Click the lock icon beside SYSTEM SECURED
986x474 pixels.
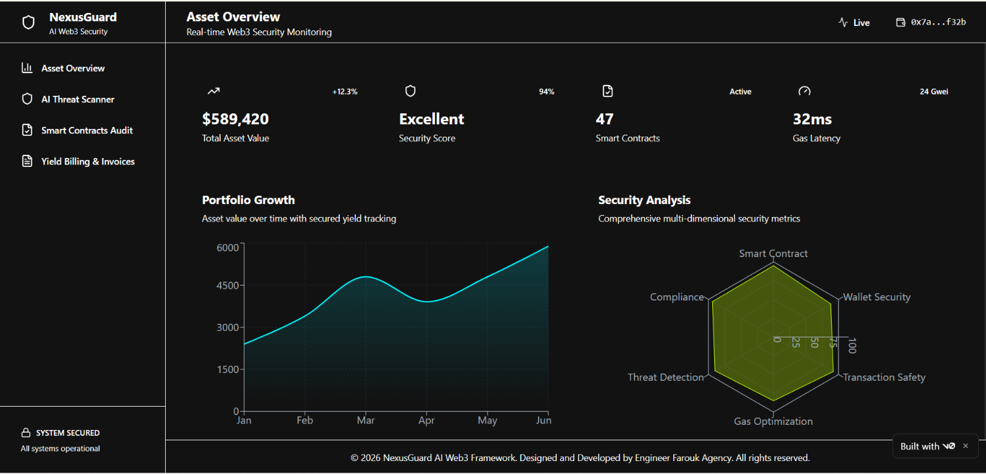(x=26, y=433)
